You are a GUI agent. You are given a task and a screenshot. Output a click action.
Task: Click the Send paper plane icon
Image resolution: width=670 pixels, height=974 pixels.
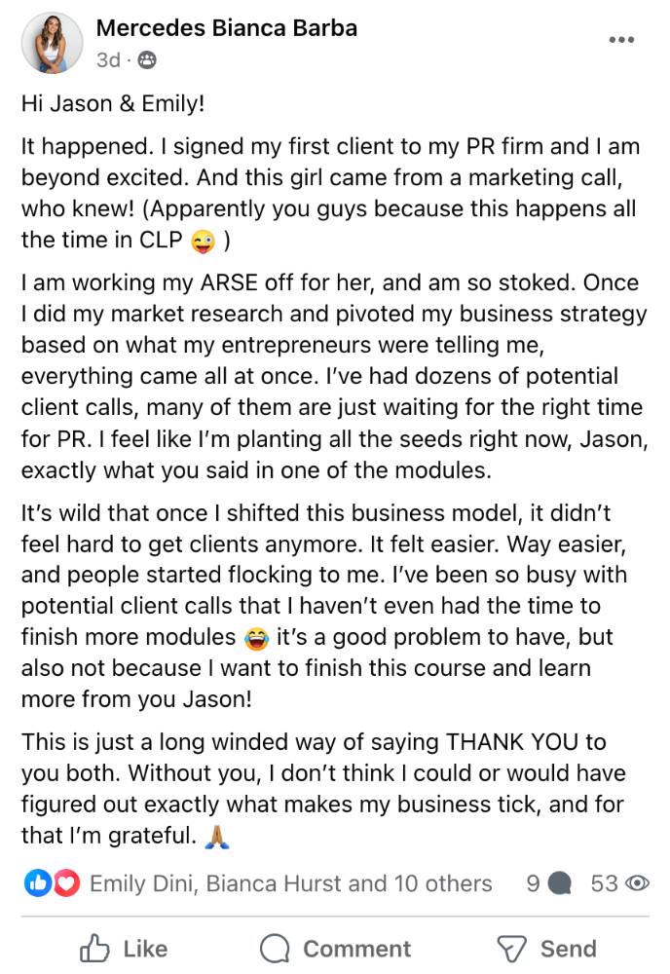tap(511, 949)
